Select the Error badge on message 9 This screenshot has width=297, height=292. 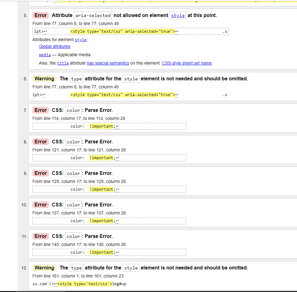pos(40,173)
